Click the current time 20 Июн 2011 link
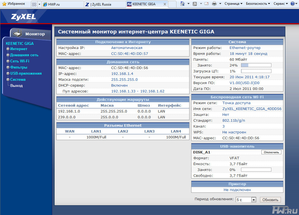This screenshot has height=215, width=299. coord(249,77)
